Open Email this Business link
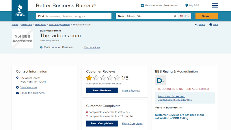Viewport: 231px width, 130px height. [32, 93]
